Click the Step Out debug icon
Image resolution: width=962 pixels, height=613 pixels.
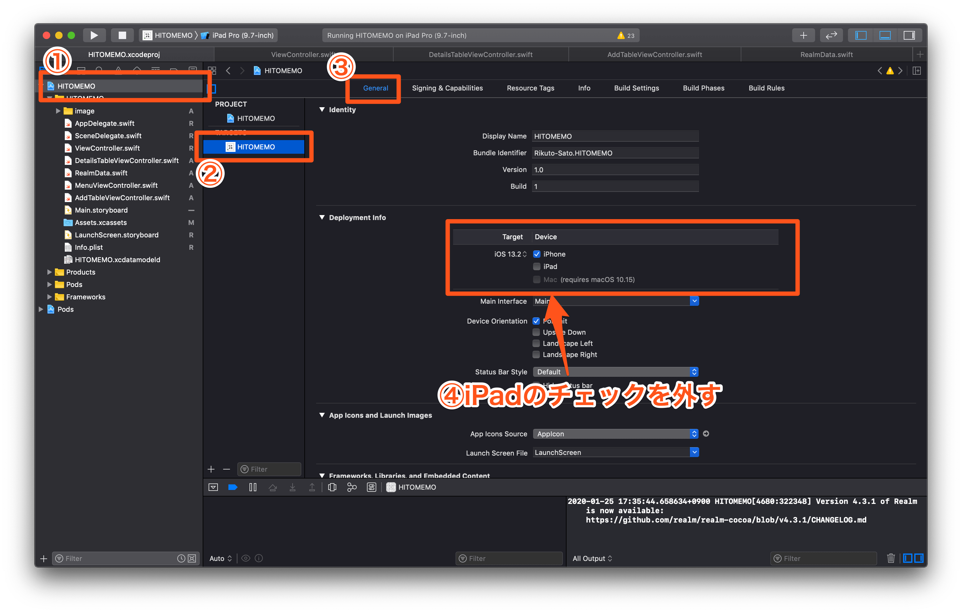click(312, 487)
